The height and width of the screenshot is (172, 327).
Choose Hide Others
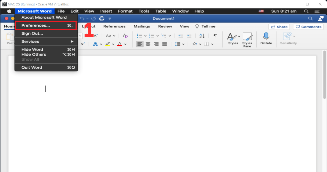pyautogui.click(x=46, y=54)
